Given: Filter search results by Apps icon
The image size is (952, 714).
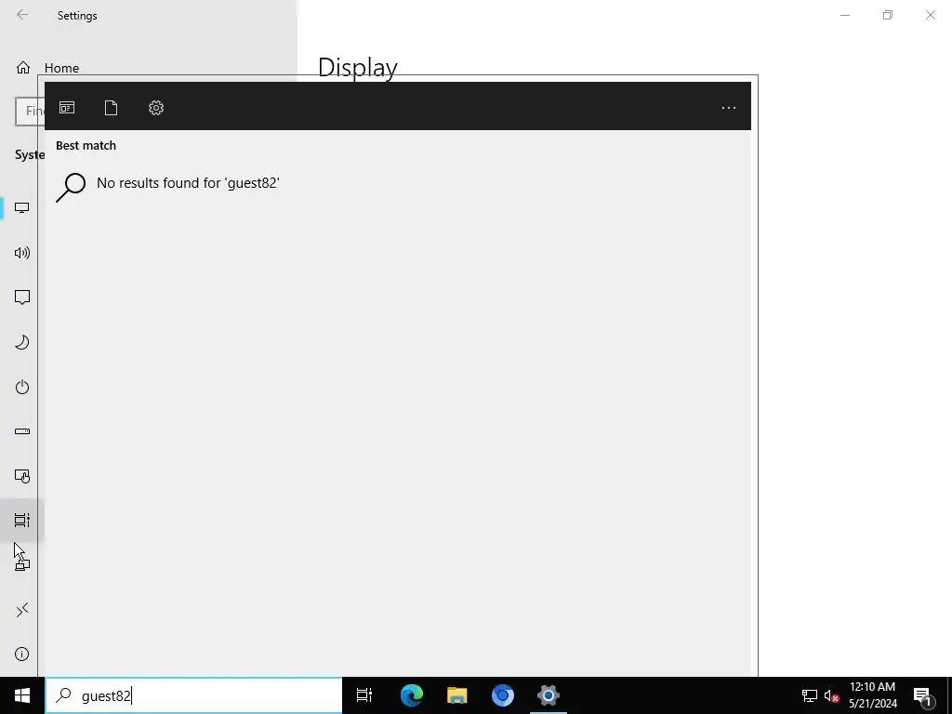Looking at the screenshot, I should pos(67,108).
